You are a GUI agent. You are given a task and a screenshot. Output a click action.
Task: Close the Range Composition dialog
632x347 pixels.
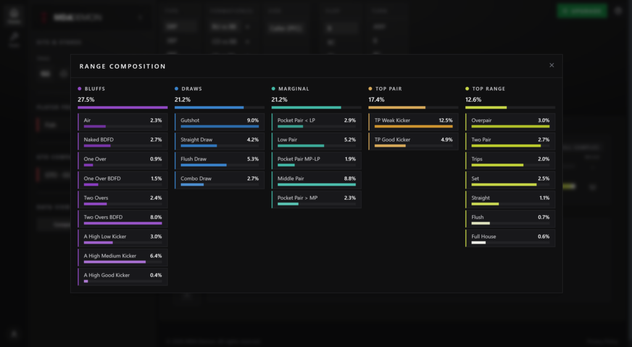tap(551, 65)
